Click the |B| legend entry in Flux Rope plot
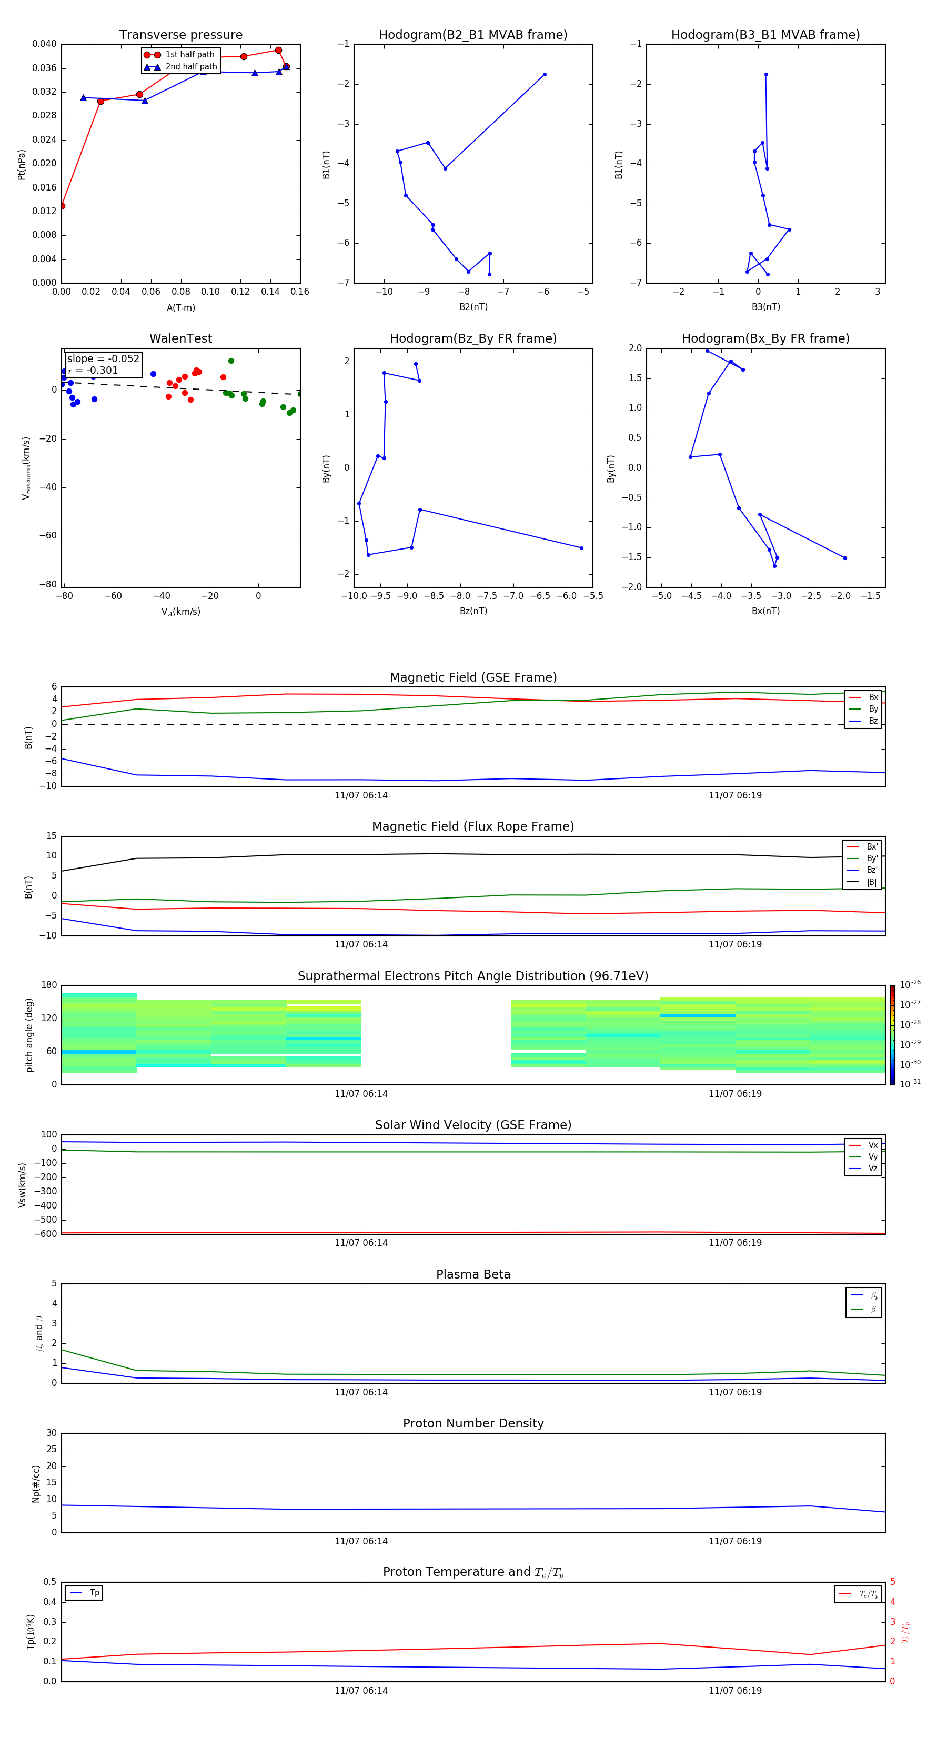The width and height of the screenshot is (947, 1737). pos(863,883)
